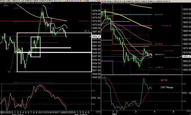Click the 25.00 level on left stochastic axis

(93, 104)
